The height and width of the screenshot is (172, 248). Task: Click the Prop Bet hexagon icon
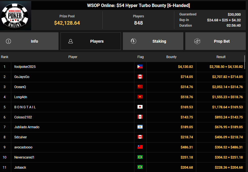(x=197, y=41)
